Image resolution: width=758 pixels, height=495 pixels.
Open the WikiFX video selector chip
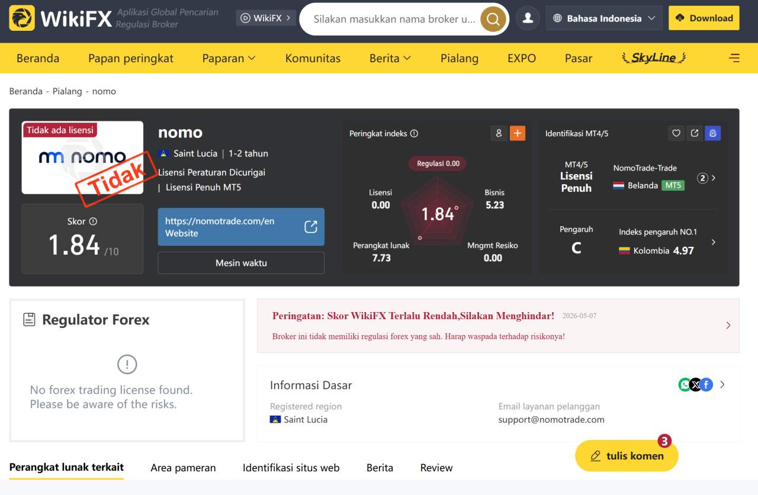[266, 18]
